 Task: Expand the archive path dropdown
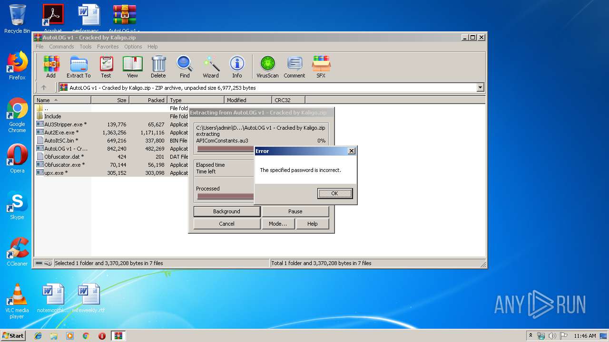480,87
